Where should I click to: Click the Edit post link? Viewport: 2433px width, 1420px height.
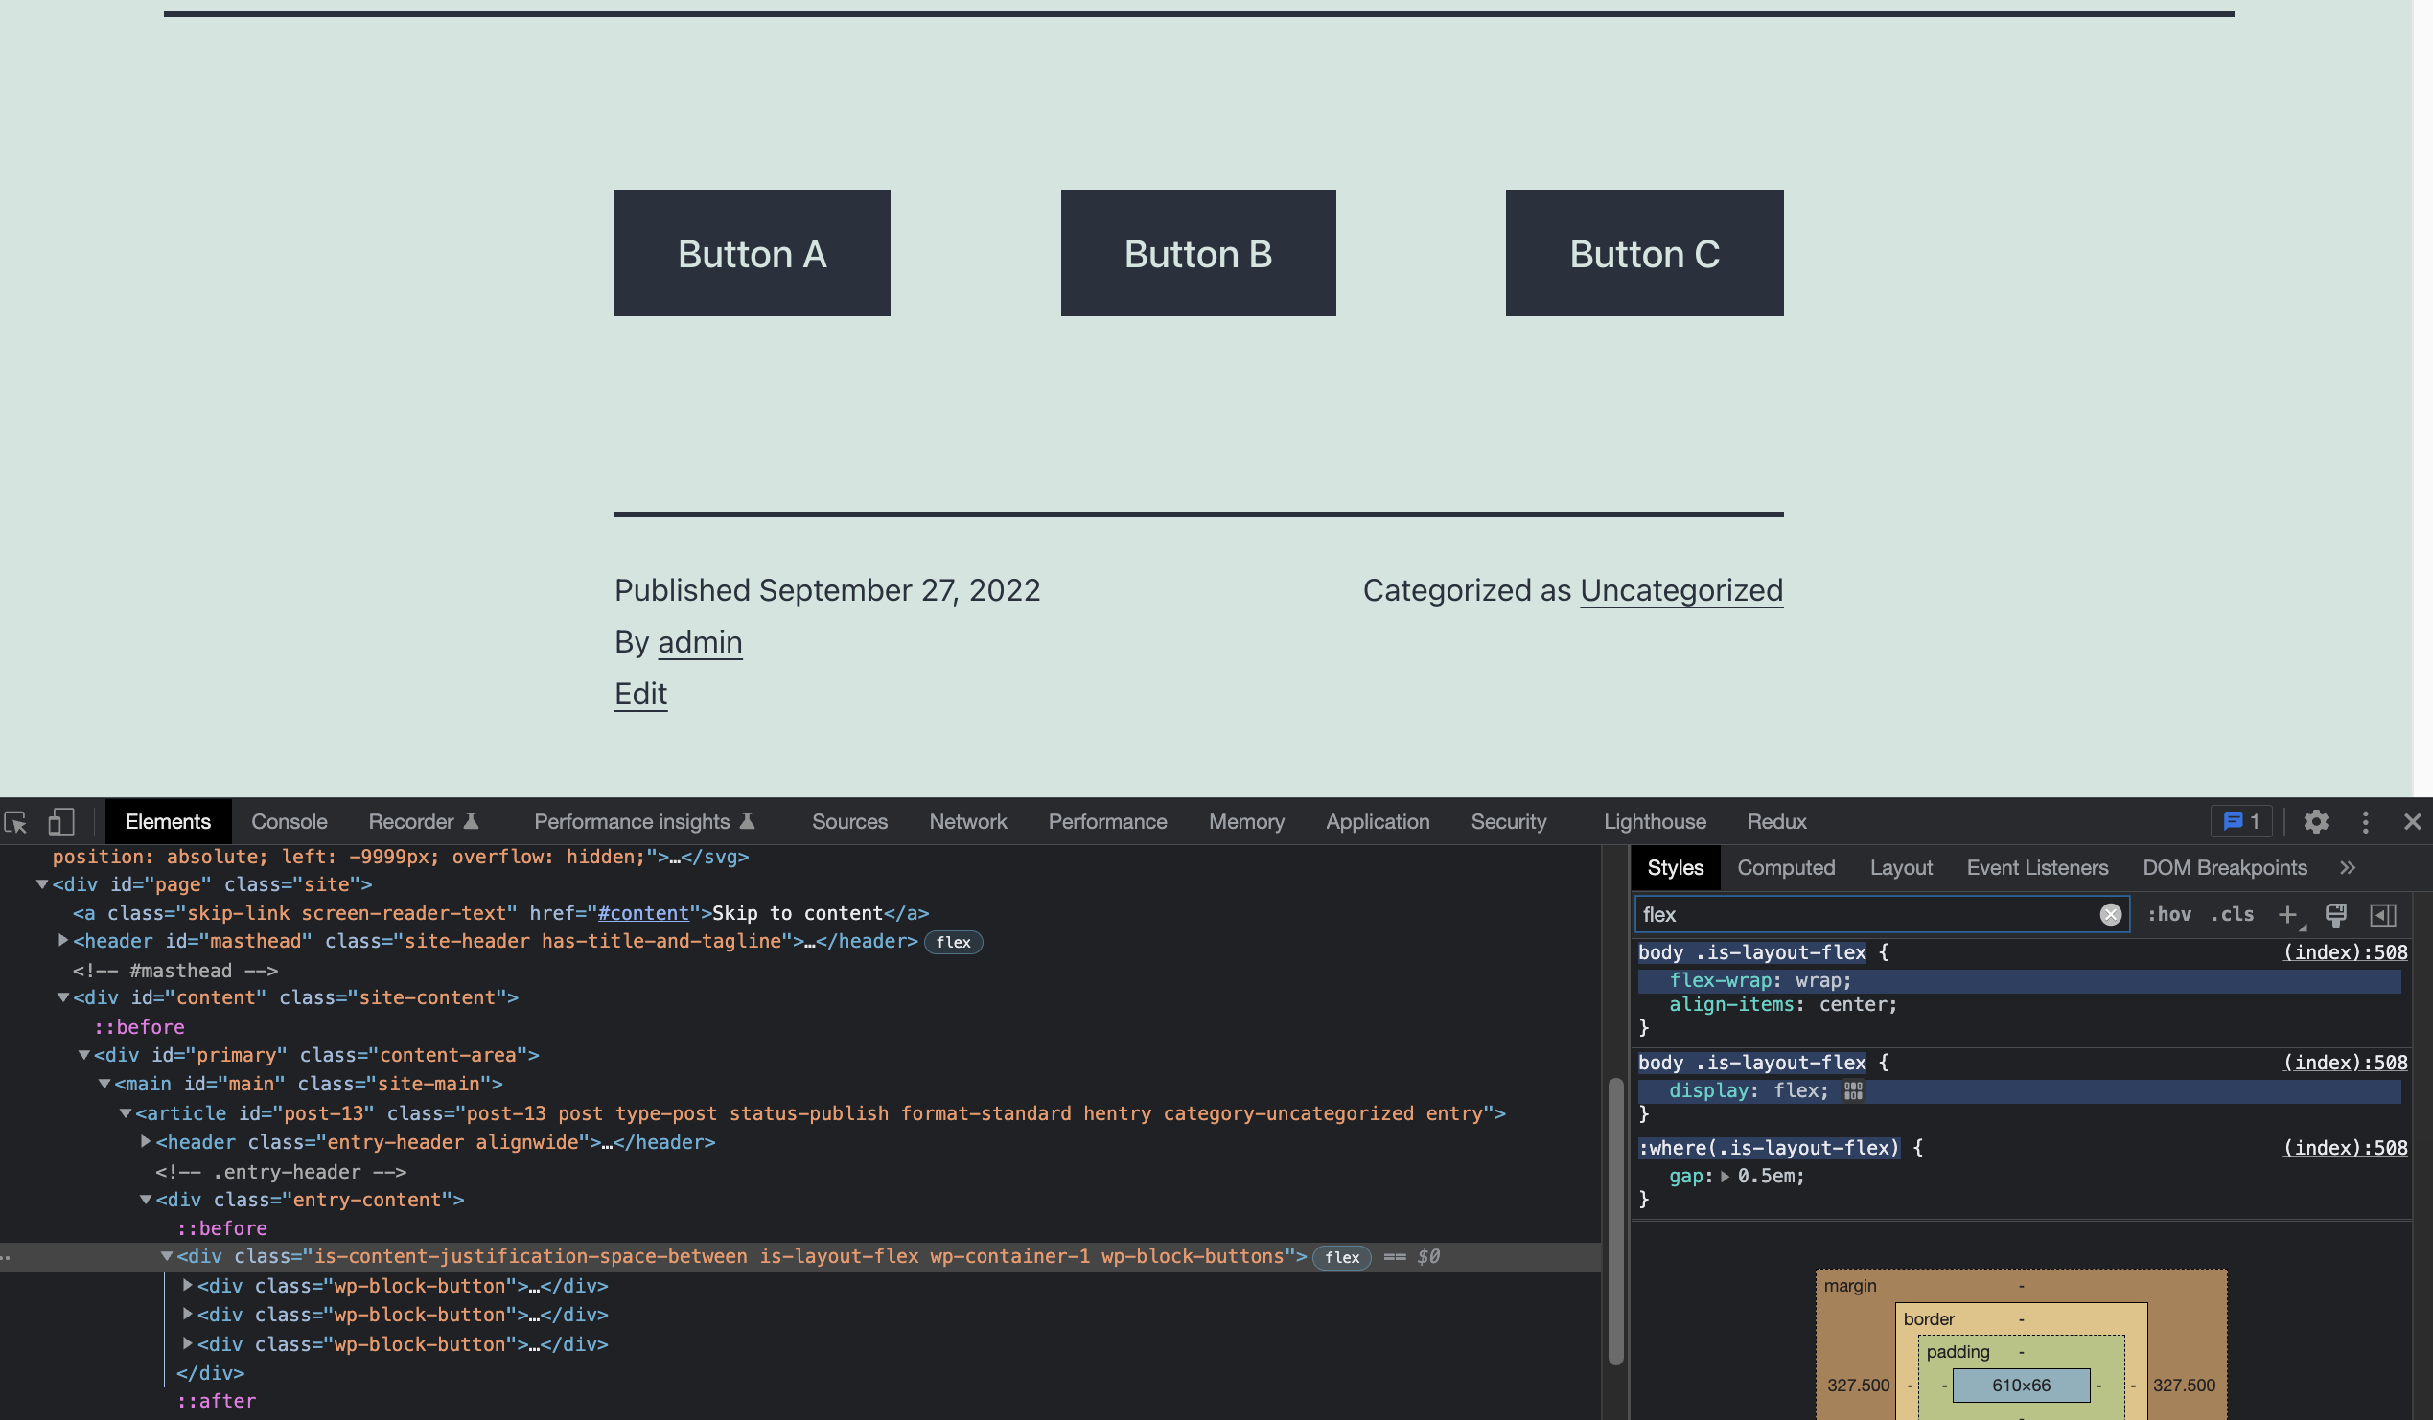641,695
